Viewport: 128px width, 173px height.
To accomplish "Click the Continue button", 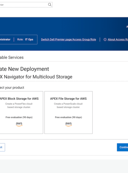I will (x=122, y=147).
